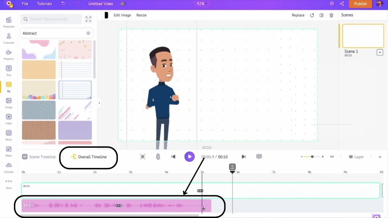This screenshot has width=388, height=218.
Task: Select the wood texture background thumbnail
Action: click(39, 130)
